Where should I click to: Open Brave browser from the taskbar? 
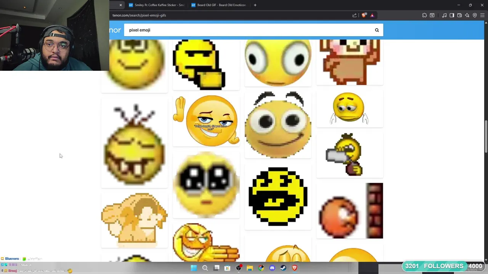point(295,268)
